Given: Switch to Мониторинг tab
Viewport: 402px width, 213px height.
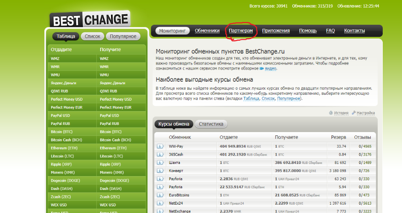Looking at the screenshot, I should pyautogui.click(x=172, y=31).
